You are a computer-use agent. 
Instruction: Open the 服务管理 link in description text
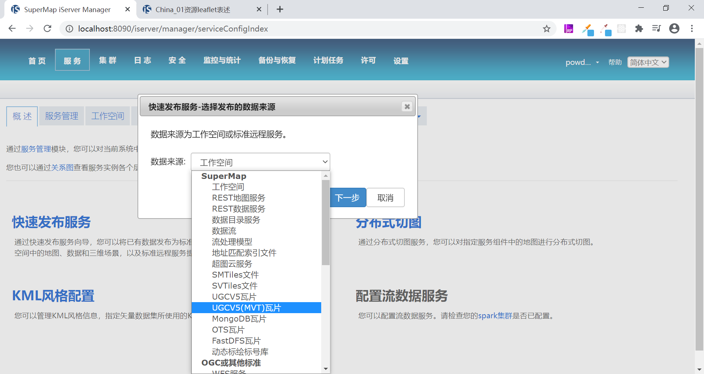[36, 149]
